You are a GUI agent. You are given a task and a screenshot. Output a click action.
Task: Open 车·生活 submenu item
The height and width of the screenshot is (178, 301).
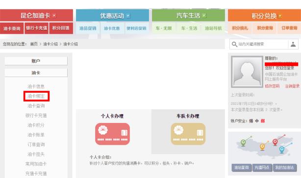(x=189, y=28)
